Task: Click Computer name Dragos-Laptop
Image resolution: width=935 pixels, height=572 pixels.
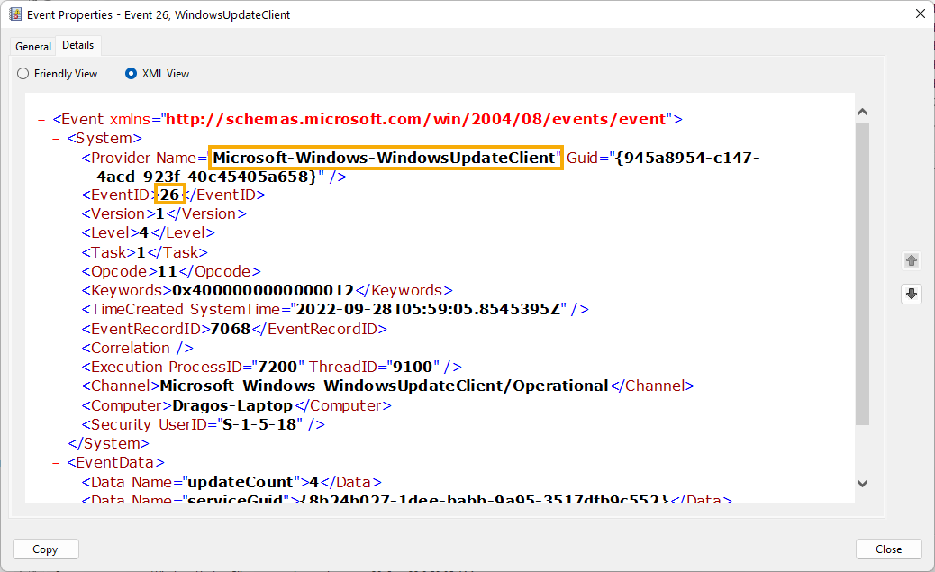Action: click(x=232, y=405)
